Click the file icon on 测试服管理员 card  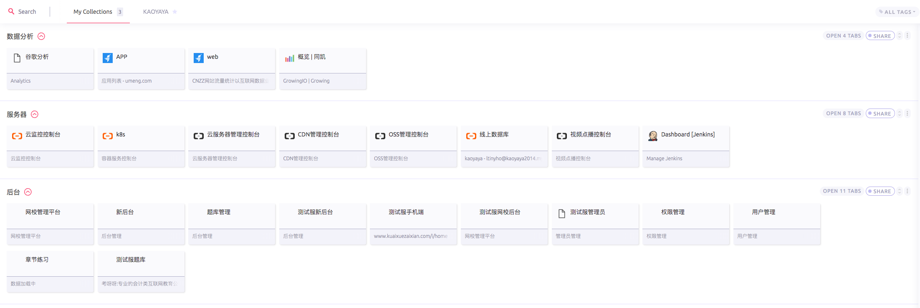coord(562,214)
